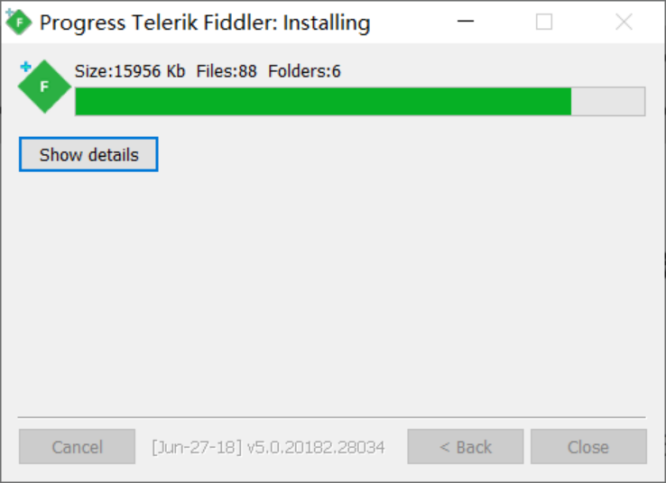This screenshot has width=666, height=483.
Task: Close the installer via title bar X
Action: tap(624, 22)
